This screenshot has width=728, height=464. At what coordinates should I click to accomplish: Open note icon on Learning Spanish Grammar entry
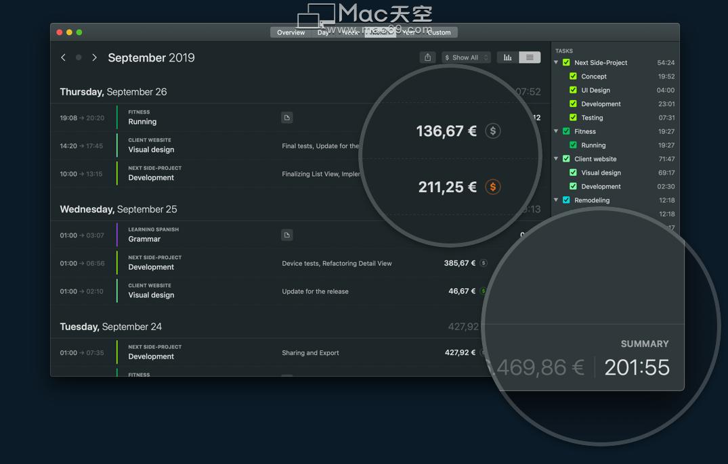[287, 235]
